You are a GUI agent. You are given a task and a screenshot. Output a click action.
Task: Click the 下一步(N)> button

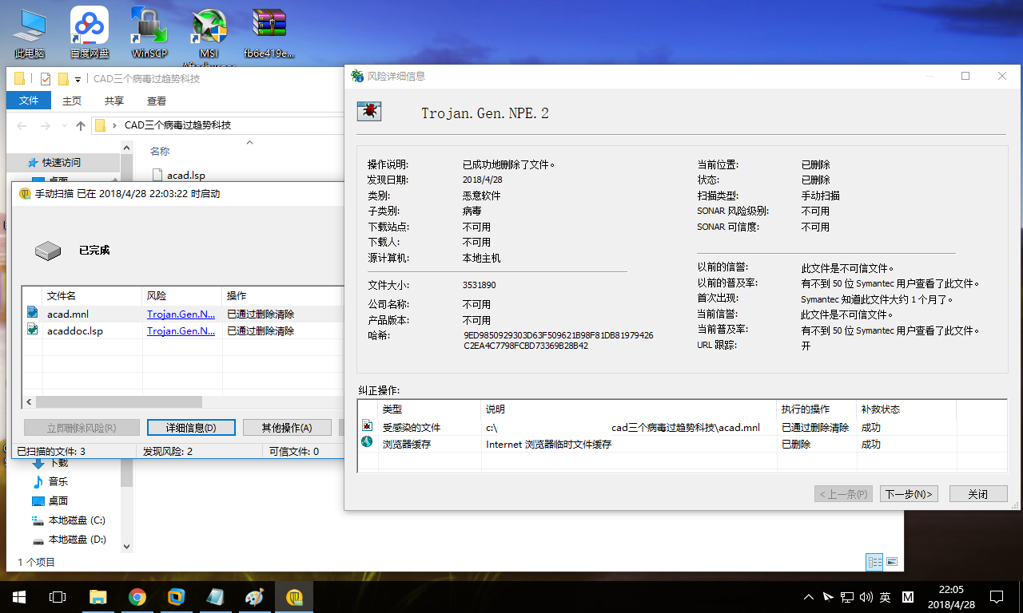pos(910,494)
